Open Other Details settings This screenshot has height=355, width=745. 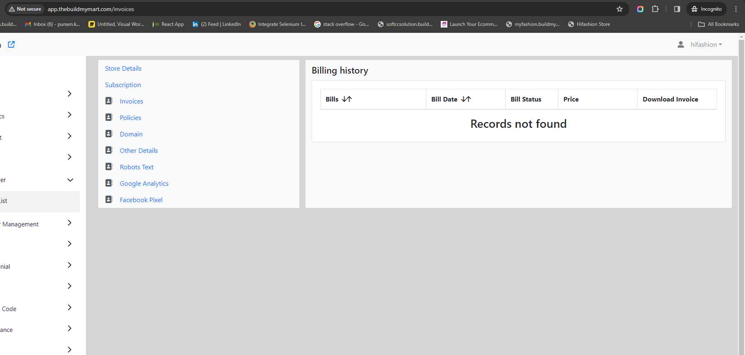tap(139, 150)
